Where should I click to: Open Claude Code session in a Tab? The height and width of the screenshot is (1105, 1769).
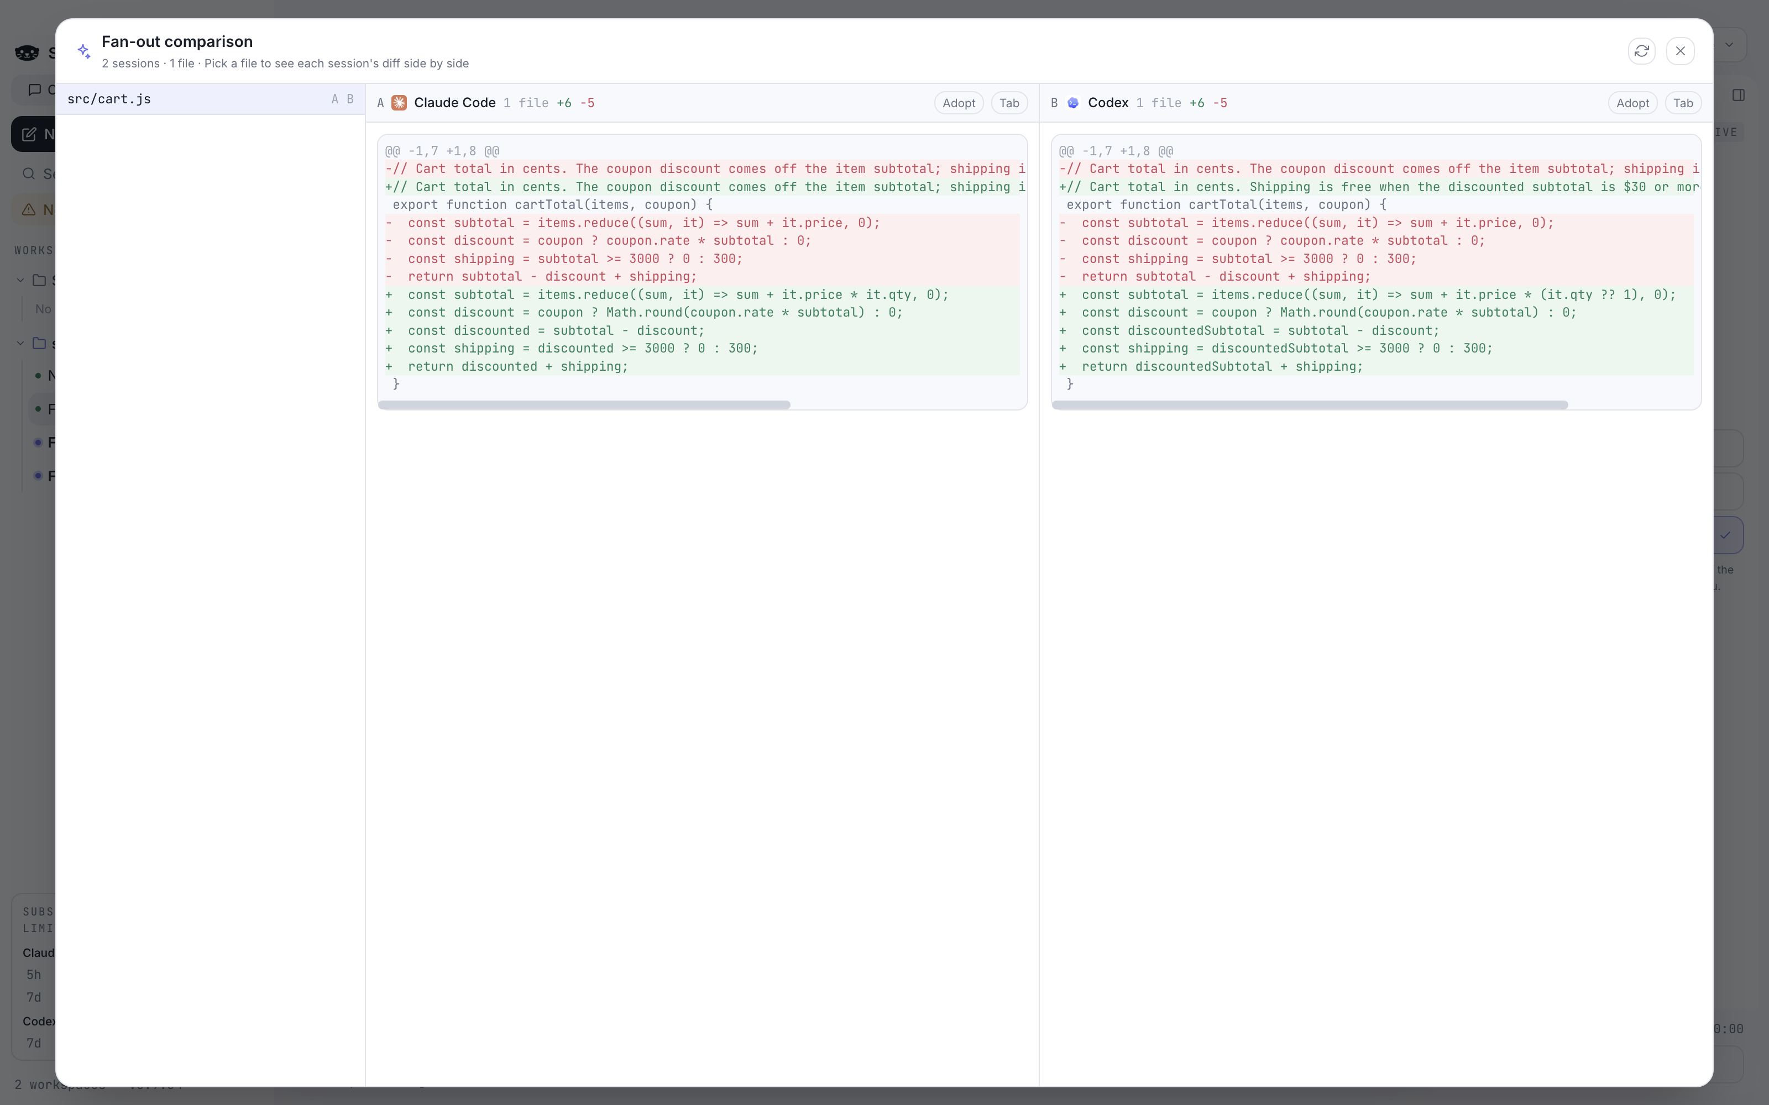pyautogui.click(x=1009, y=103)
